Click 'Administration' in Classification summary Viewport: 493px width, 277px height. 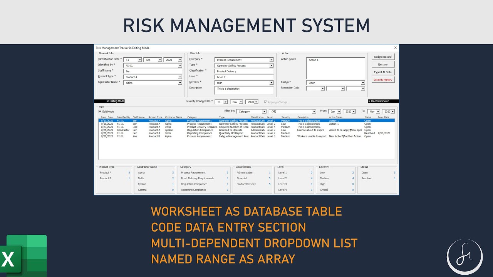click(245, 173)
